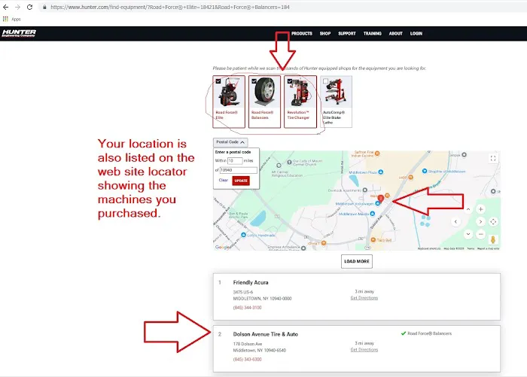
Task: Click the Middletown Plaza map marker
Action: pyautogui.click(x=380, y=172)
